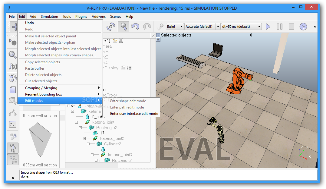The image size is (326, 189).
Task: Click the laptop object in the scene
Action: [216, 50]
